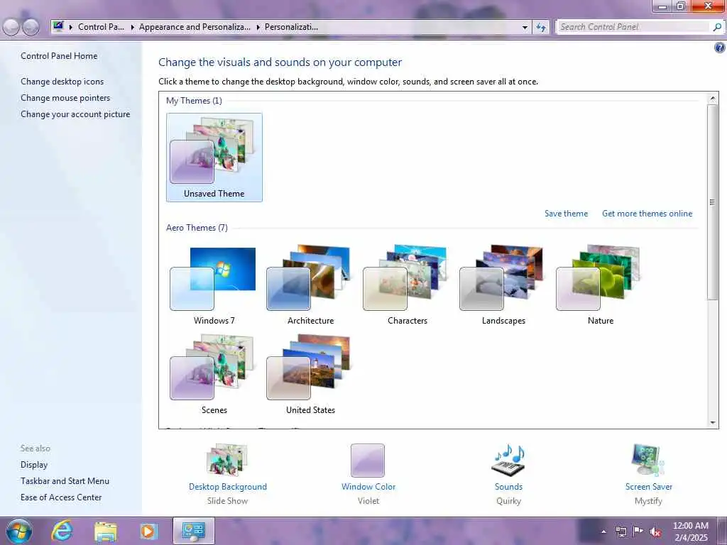This screenshot has width=727, height=545.
Task: Click the theme list scrollbar thumb
Action: 713,202
